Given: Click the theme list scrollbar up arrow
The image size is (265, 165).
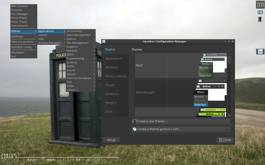Looking at the screenshot, I should pos(229,54).
